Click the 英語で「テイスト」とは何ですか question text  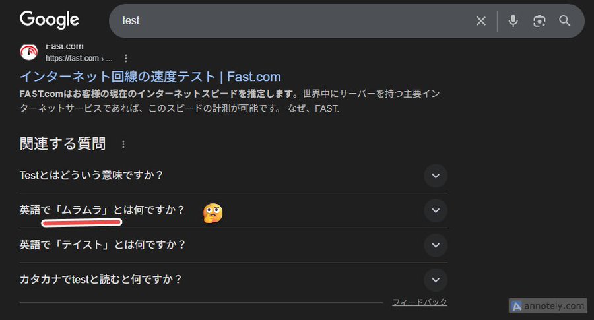click(x=103, y=245)
